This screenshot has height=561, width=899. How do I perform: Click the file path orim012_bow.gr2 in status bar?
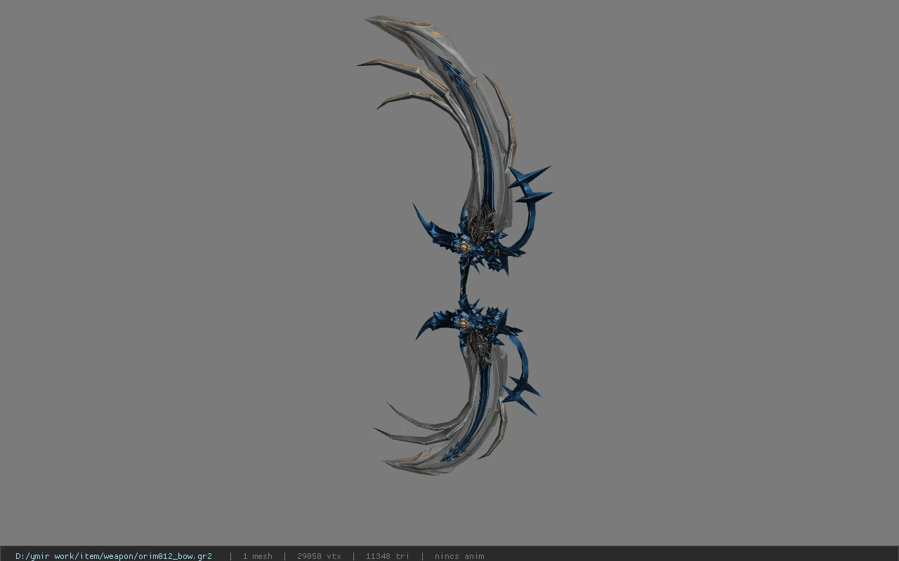[114, 556]
